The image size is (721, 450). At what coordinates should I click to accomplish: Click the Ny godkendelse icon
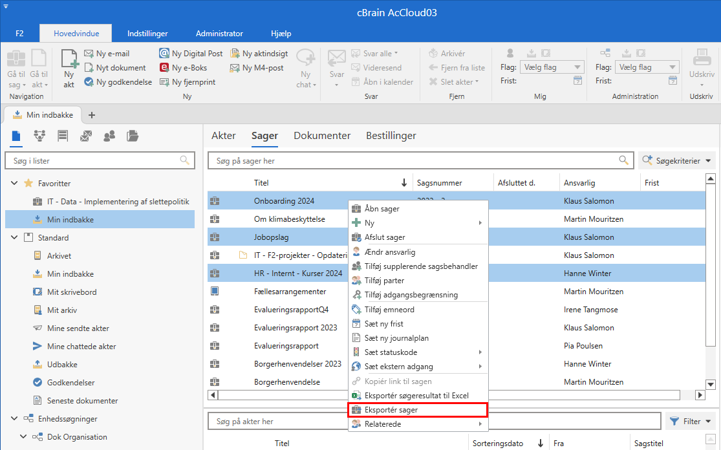tap(89, 82)
